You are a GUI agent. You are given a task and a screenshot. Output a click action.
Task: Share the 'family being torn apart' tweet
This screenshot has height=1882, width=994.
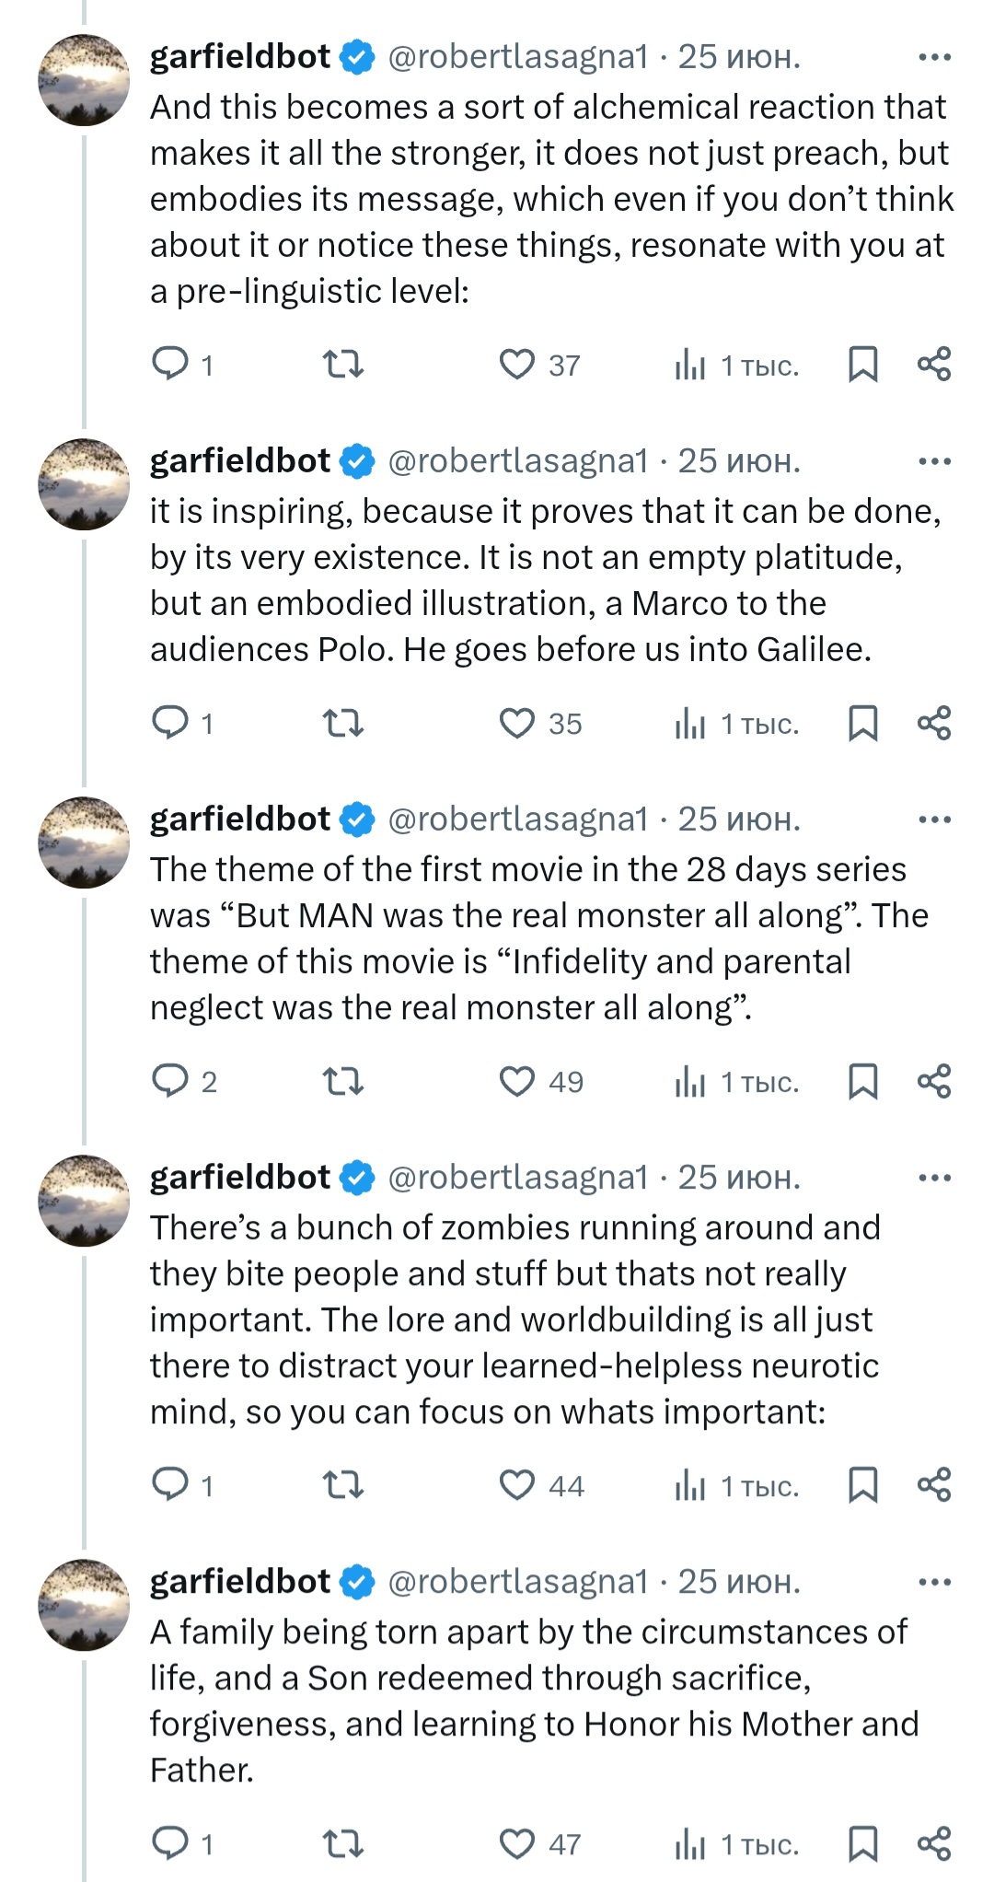point(934,1843)
